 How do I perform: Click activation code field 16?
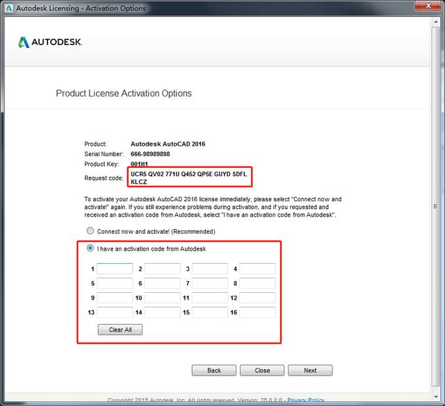(x=257, y=312)
